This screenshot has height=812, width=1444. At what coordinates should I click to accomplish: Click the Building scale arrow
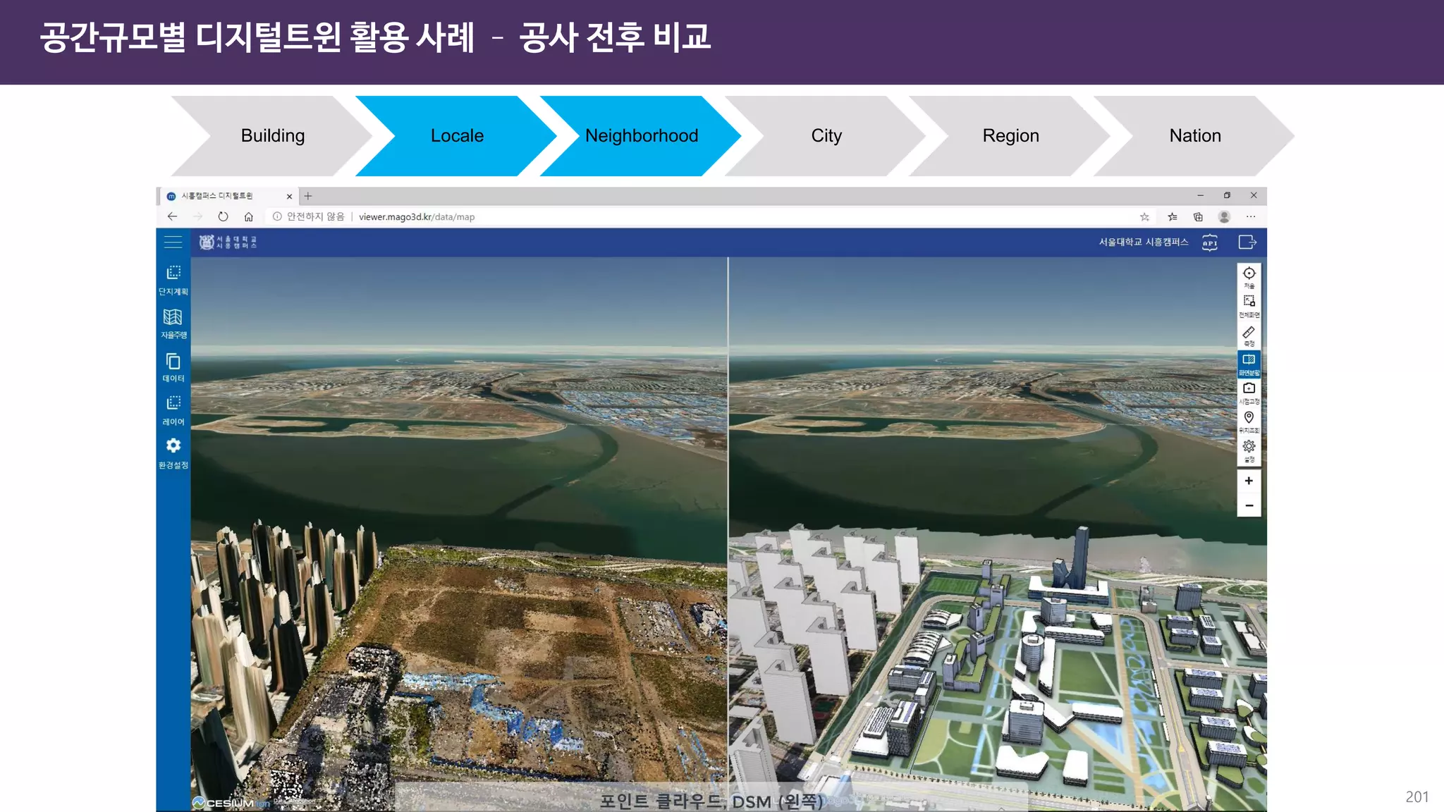click(x=273, y=135)
